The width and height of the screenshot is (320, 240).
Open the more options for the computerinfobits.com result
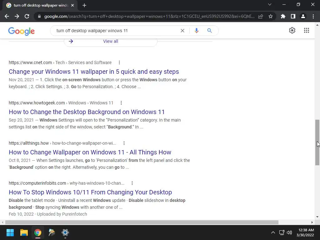coord(132,183)
